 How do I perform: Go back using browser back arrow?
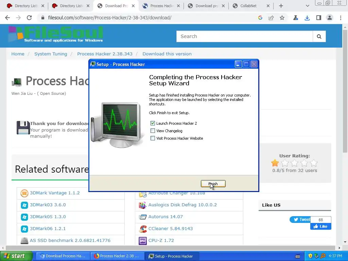[7, 18]
